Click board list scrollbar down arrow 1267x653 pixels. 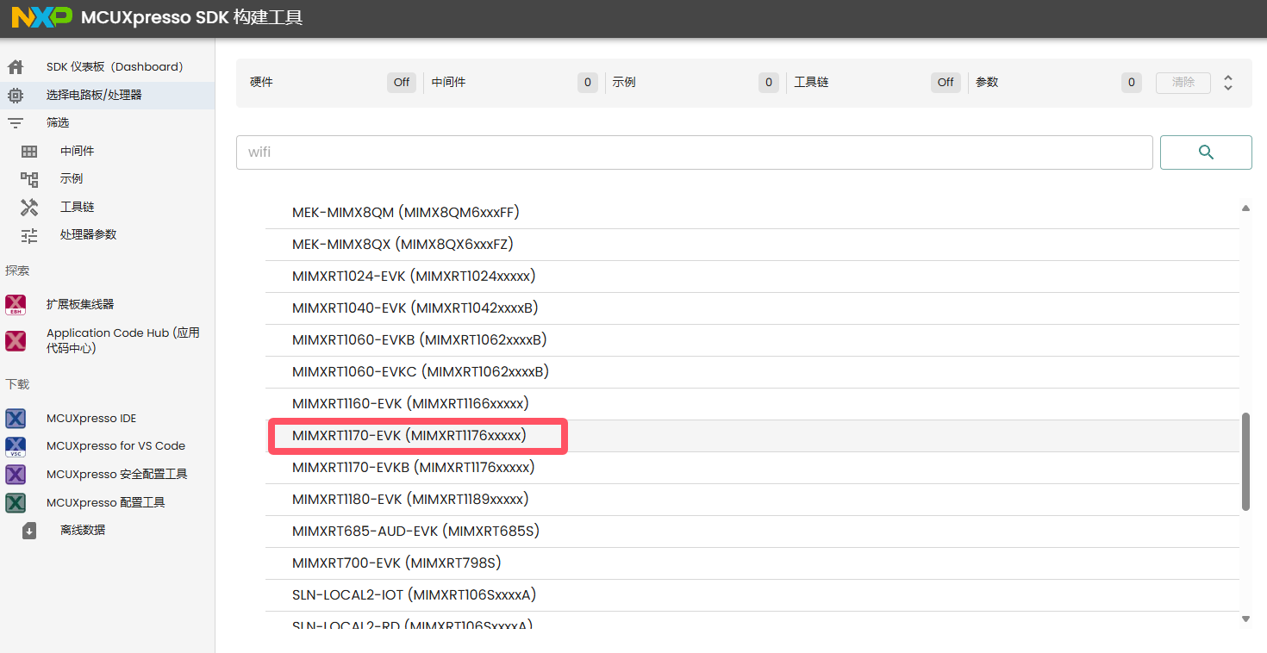pyautogui.click(x=1245, y=619)
